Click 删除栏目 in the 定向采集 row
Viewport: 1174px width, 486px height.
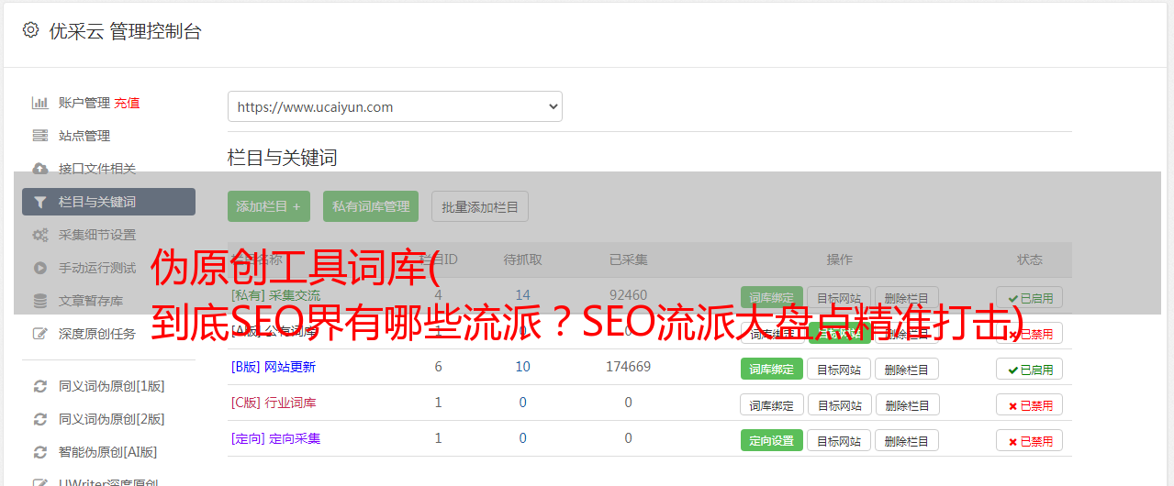[907, 440]
